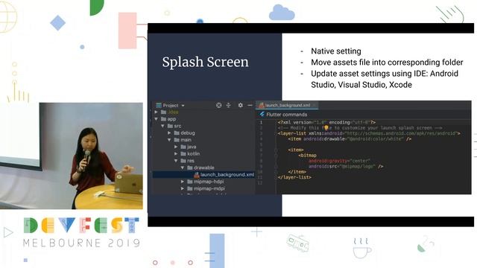Click the yellow light bulb hint
This screenshot has height=268, width=477.
point(326,128)
